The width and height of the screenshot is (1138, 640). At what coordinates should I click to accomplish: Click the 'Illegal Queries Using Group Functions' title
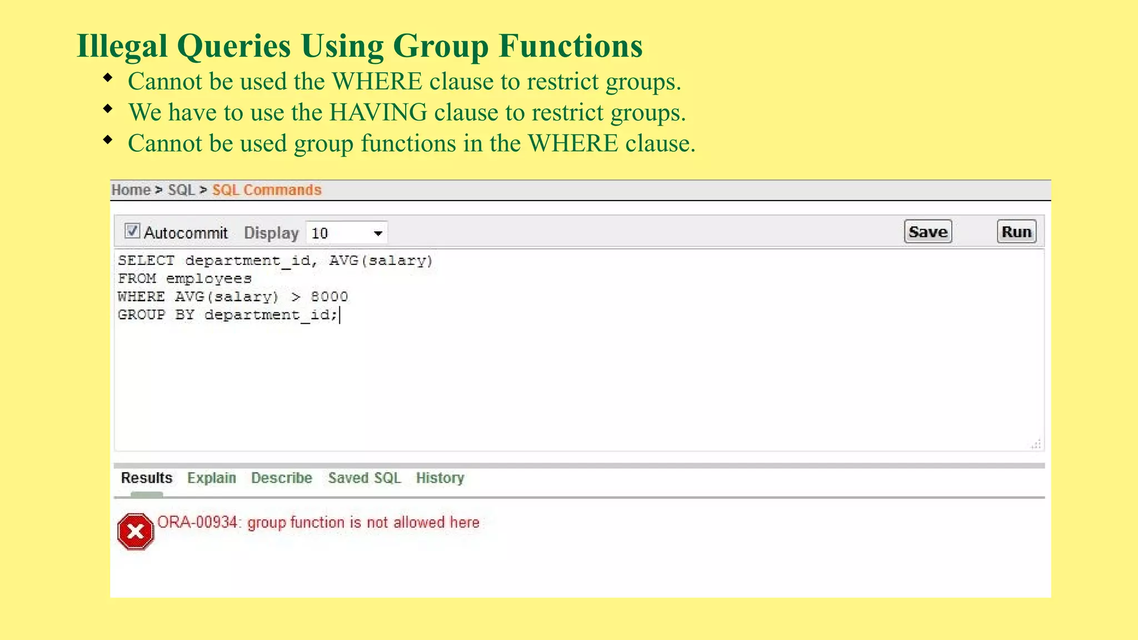pos(360,46)
